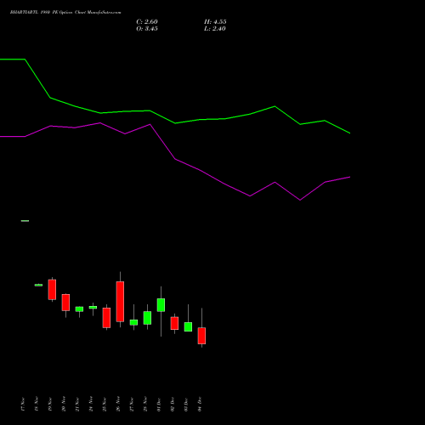Click the 25 Nov date label
The image size is (425, 425).
click(x=105, y=405)
